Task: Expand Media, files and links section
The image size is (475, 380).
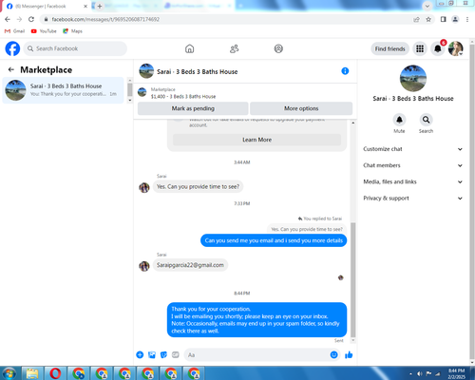Action: pos(412,181)
